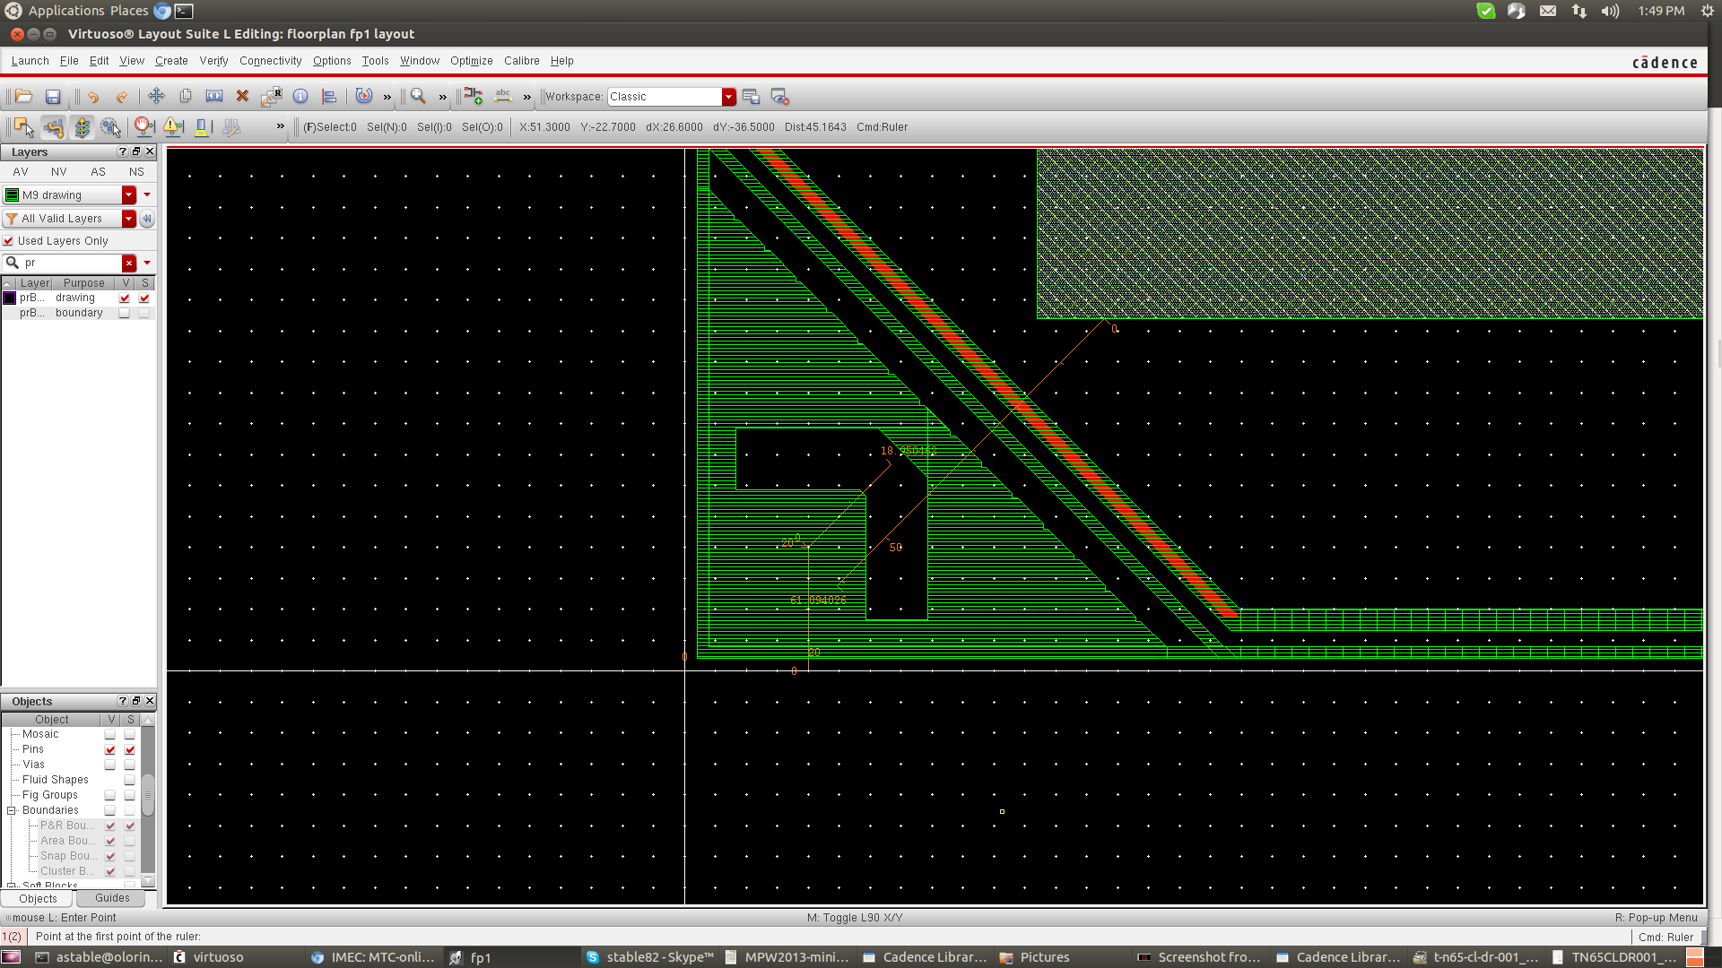
Task: Click the Create Instance icon
Action: pos(474,96)
